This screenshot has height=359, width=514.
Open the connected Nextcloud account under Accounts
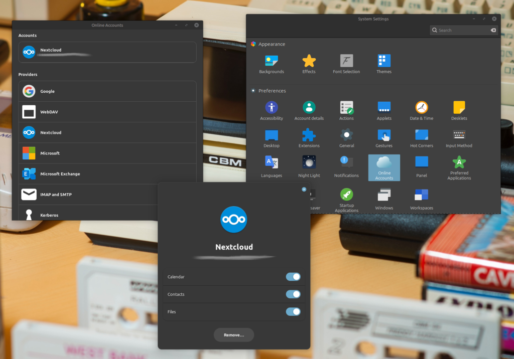tap(107, 52)
